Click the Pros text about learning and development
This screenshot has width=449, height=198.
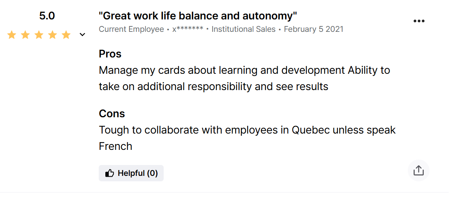point(244,78)
